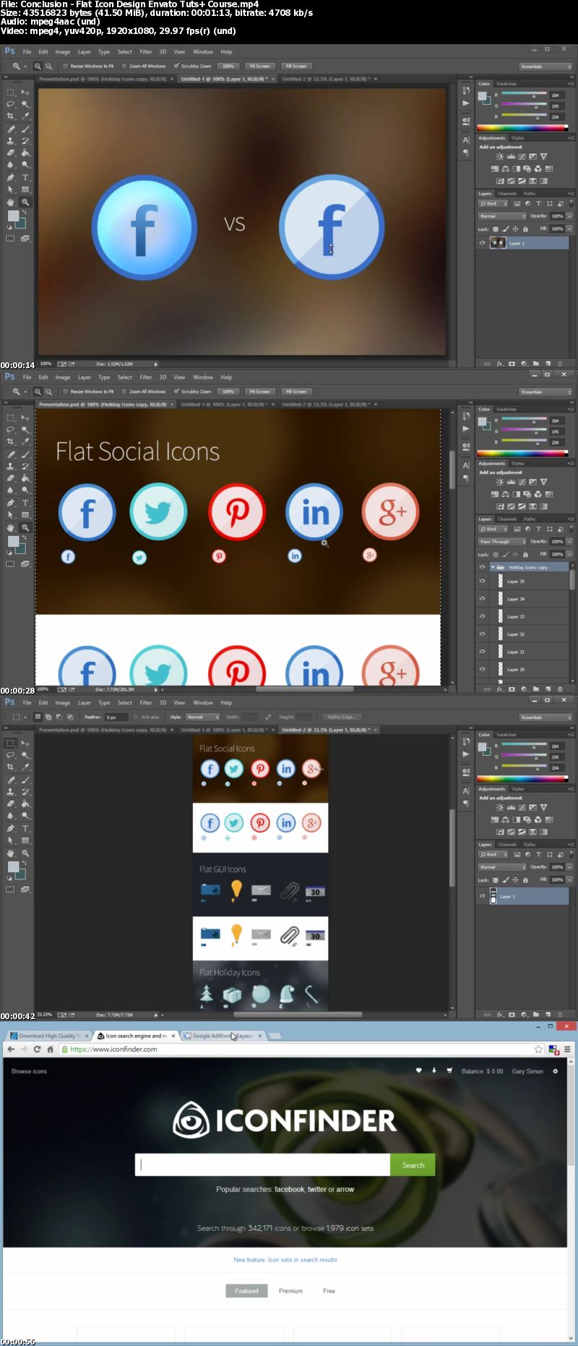Image resolution: width=578 pixels, height=1346 pixels.
Task: Open Style Normal dropdown in 00:00:42 options bar
Action: 202,717
